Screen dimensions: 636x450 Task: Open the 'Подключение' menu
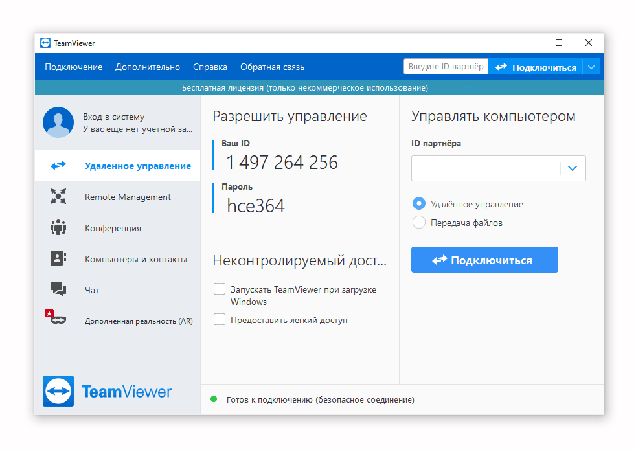pyautogui.click(x=74, y=67)
